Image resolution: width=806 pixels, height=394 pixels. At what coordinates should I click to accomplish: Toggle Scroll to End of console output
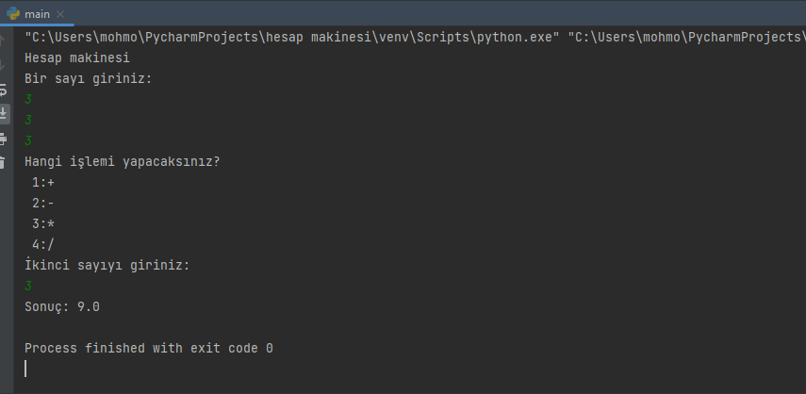coord(4,113)
